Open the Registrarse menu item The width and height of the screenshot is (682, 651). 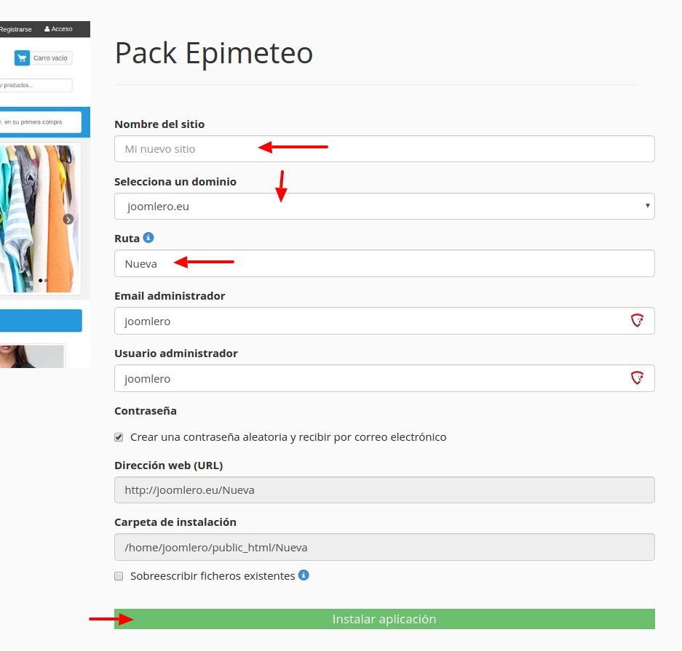(16, 29)
